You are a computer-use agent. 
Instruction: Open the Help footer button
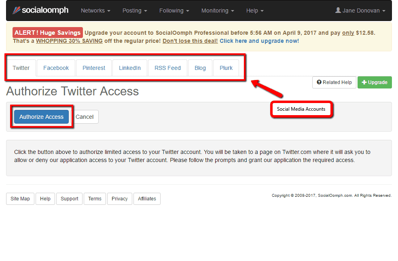click(45, 199)
